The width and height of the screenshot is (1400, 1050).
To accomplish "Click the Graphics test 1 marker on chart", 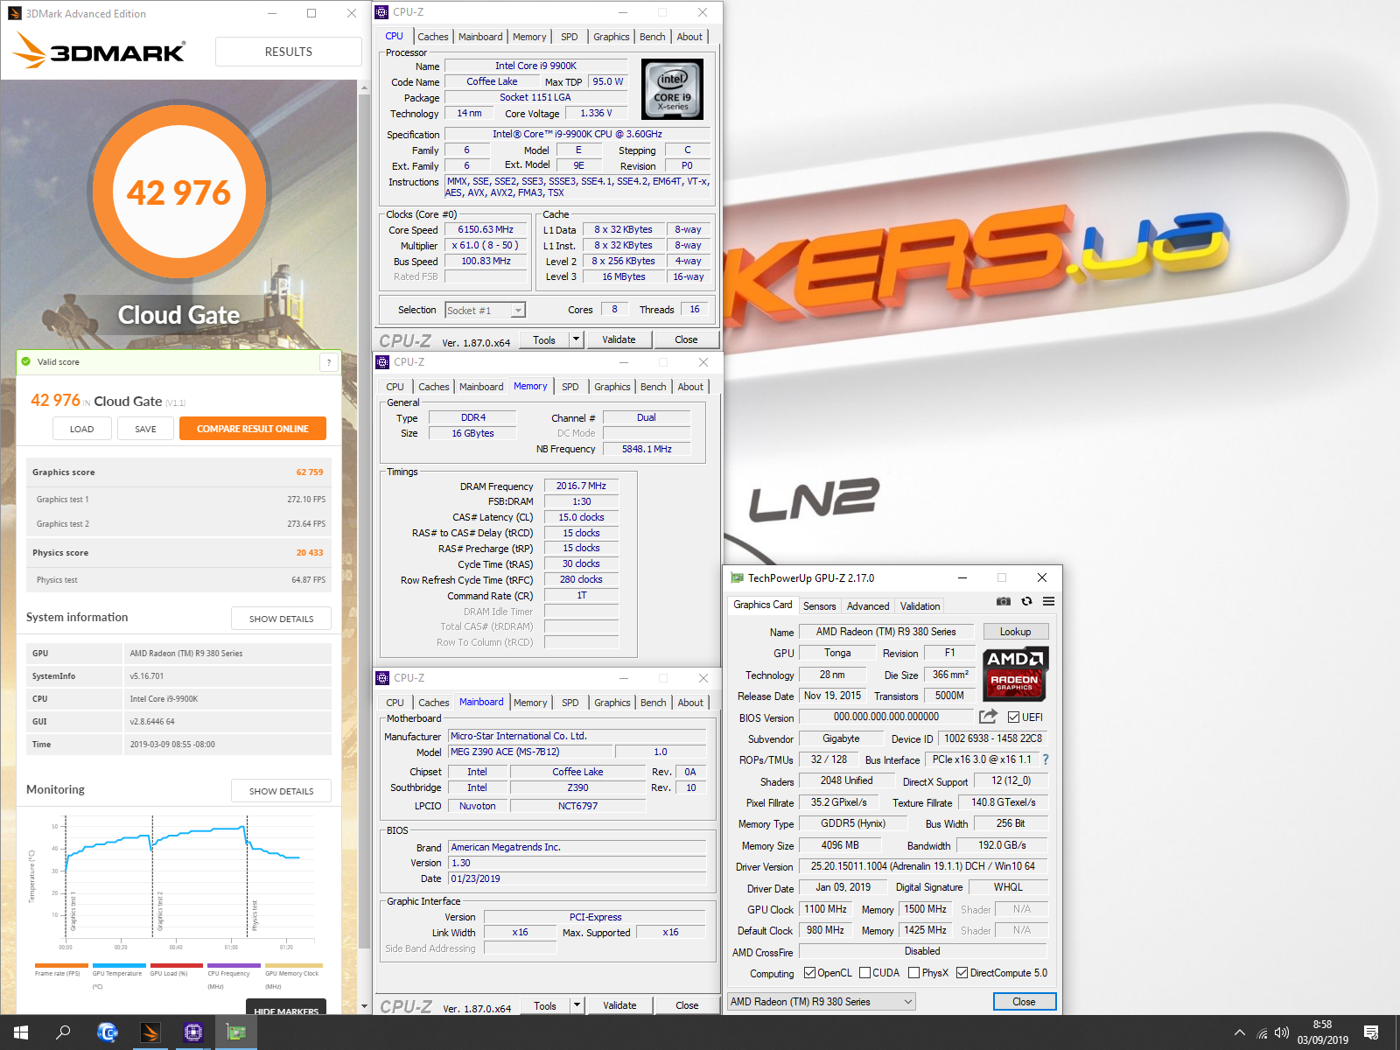I will (73, 912).
